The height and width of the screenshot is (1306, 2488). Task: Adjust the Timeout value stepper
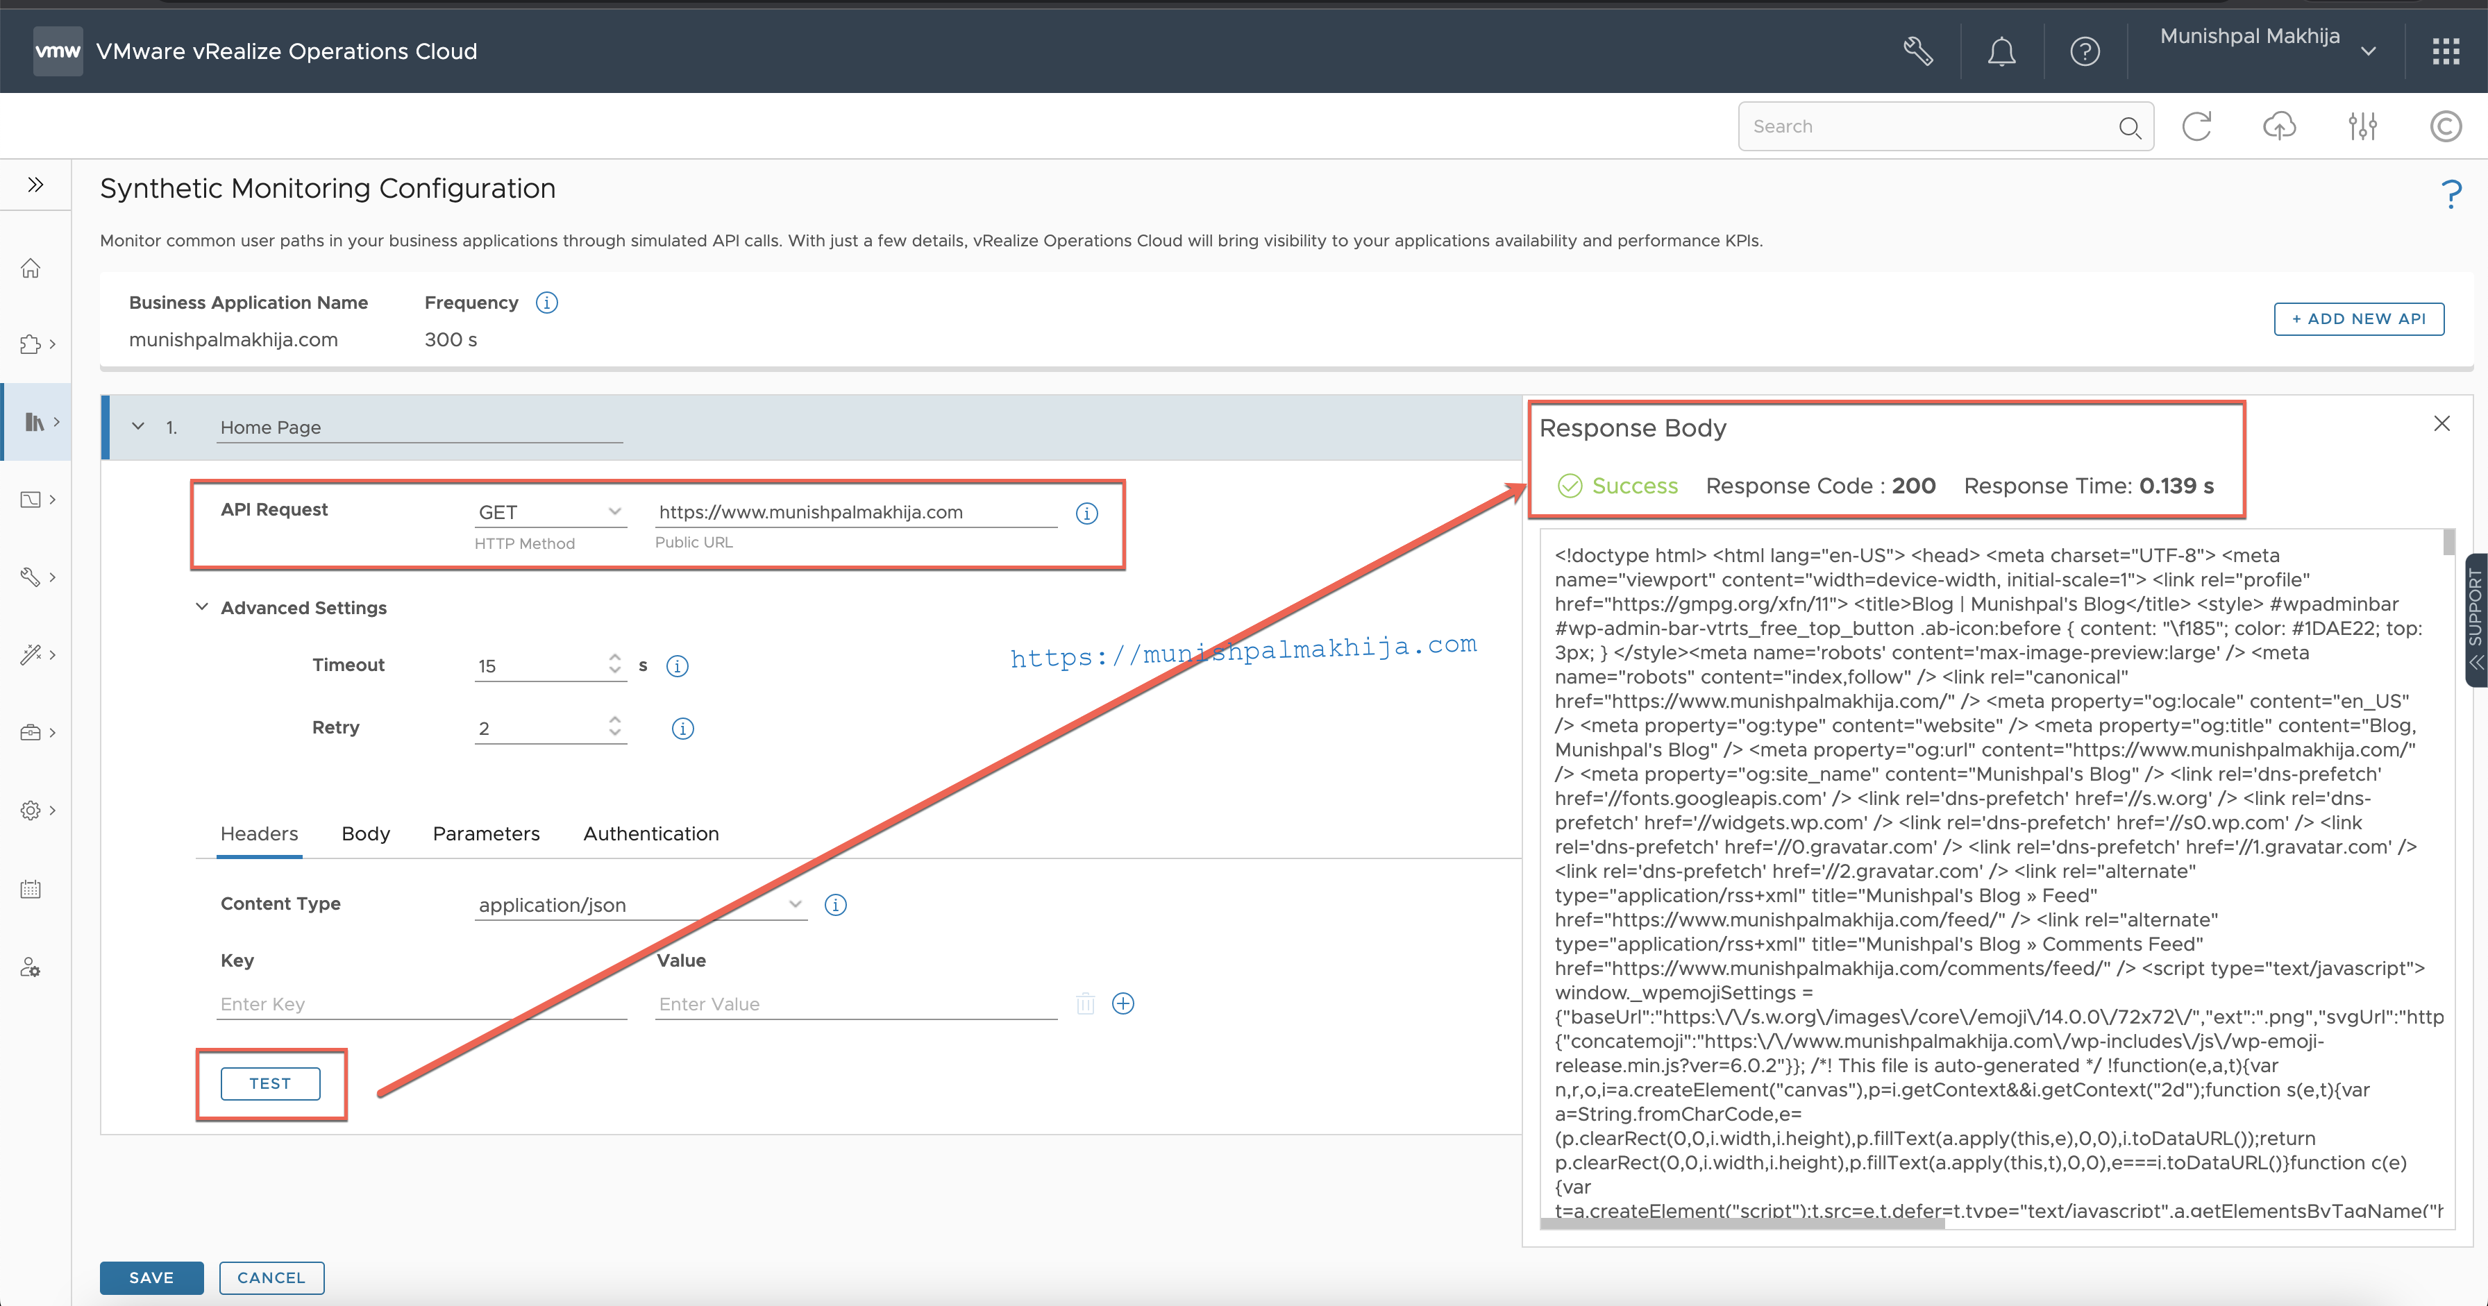(615, 664)
